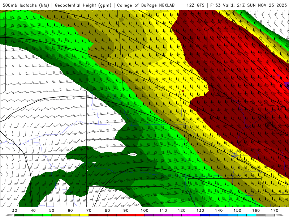Click the 150 label on the color scale
Viewport: 289px width, 217px height.
pos(238,210)
